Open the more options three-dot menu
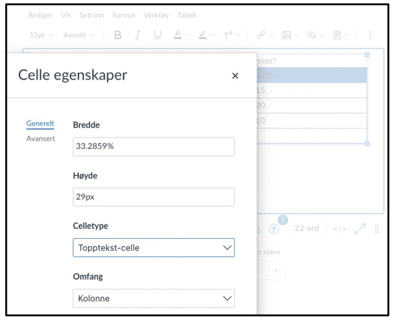Viewport: 395px width, 322px height. [x=370, y=35]
